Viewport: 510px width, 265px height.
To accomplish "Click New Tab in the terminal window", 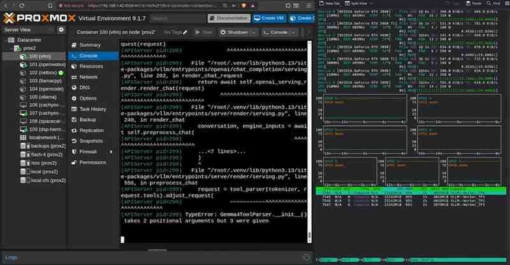I will (x=330, y=3).
